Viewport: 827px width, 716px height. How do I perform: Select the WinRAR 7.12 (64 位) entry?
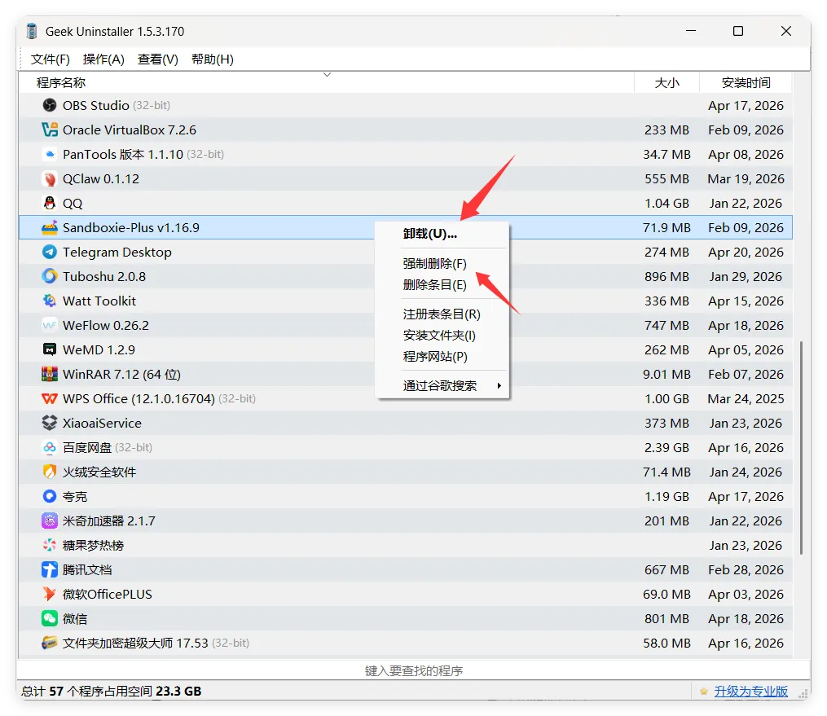click(x=122, y=375)
